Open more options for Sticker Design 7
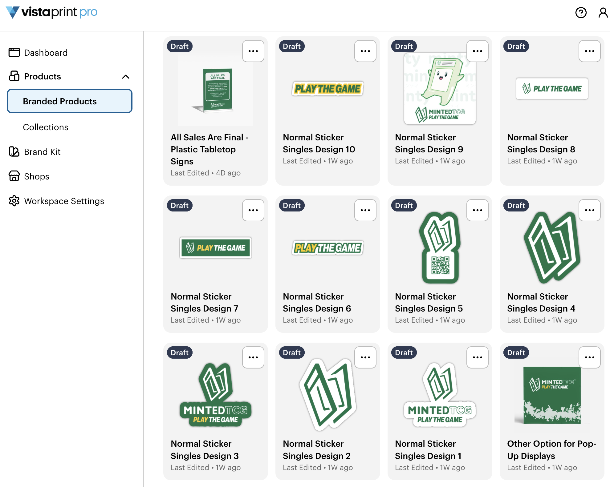The height and width of the screenshot is (487, 610). click(253, 210)
